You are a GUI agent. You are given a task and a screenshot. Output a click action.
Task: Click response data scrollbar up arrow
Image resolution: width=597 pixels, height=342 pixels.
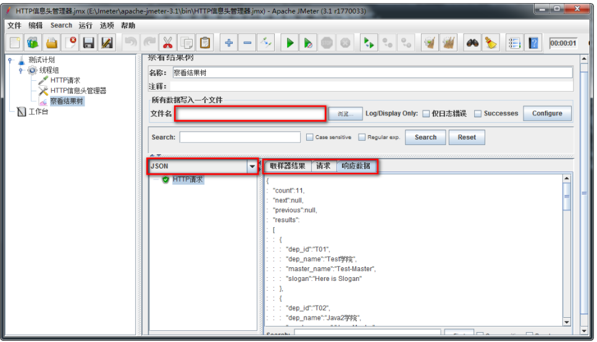567,178
